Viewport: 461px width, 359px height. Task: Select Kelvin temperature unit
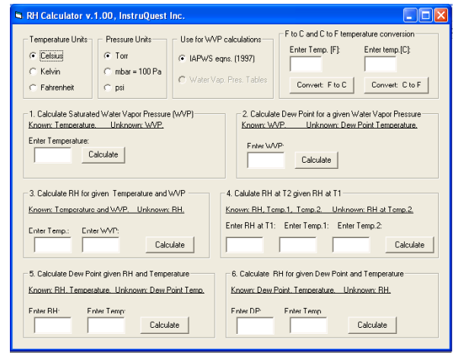[33, 71]
